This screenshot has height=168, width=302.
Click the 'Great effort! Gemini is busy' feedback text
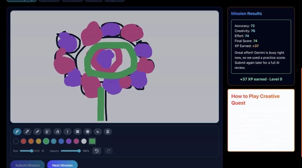(x=260, y=60)
